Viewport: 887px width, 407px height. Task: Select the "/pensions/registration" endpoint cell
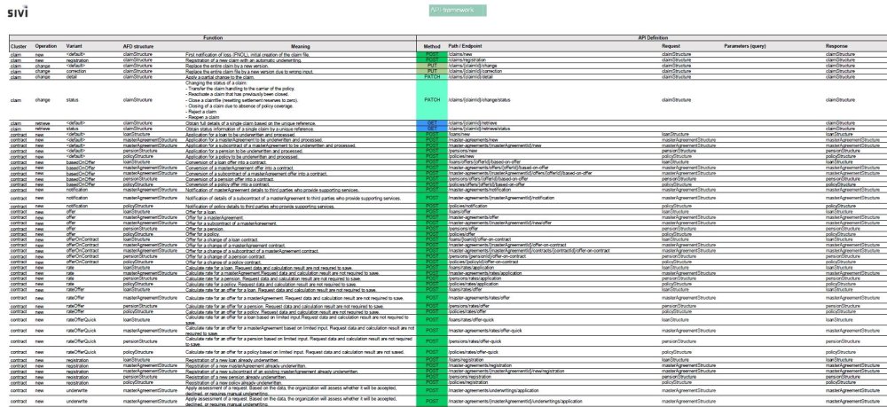(553, 377)
